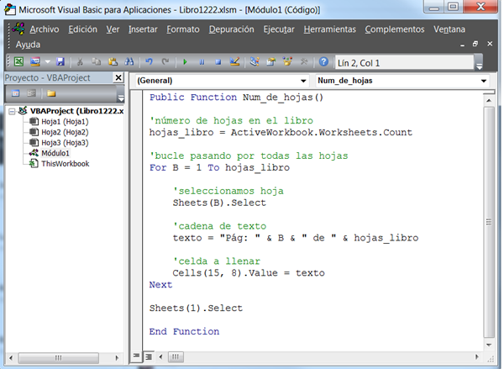The height and width of the screenshot is (369, 504).
Task: Click the Find binoculars icon
Action: tap(129, 61)
